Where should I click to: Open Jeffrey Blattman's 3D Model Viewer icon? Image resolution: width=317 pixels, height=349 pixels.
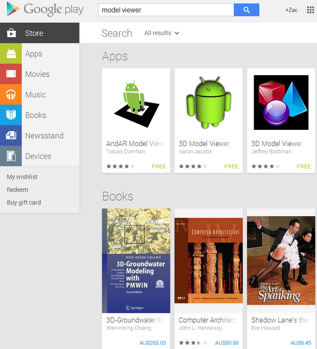pos(281,102)
